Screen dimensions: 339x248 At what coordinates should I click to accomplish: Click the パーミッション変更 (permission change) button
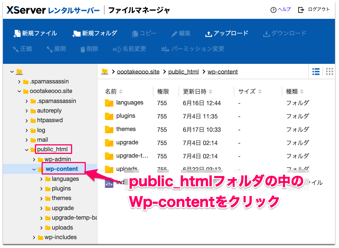click(x=193, y=49)
